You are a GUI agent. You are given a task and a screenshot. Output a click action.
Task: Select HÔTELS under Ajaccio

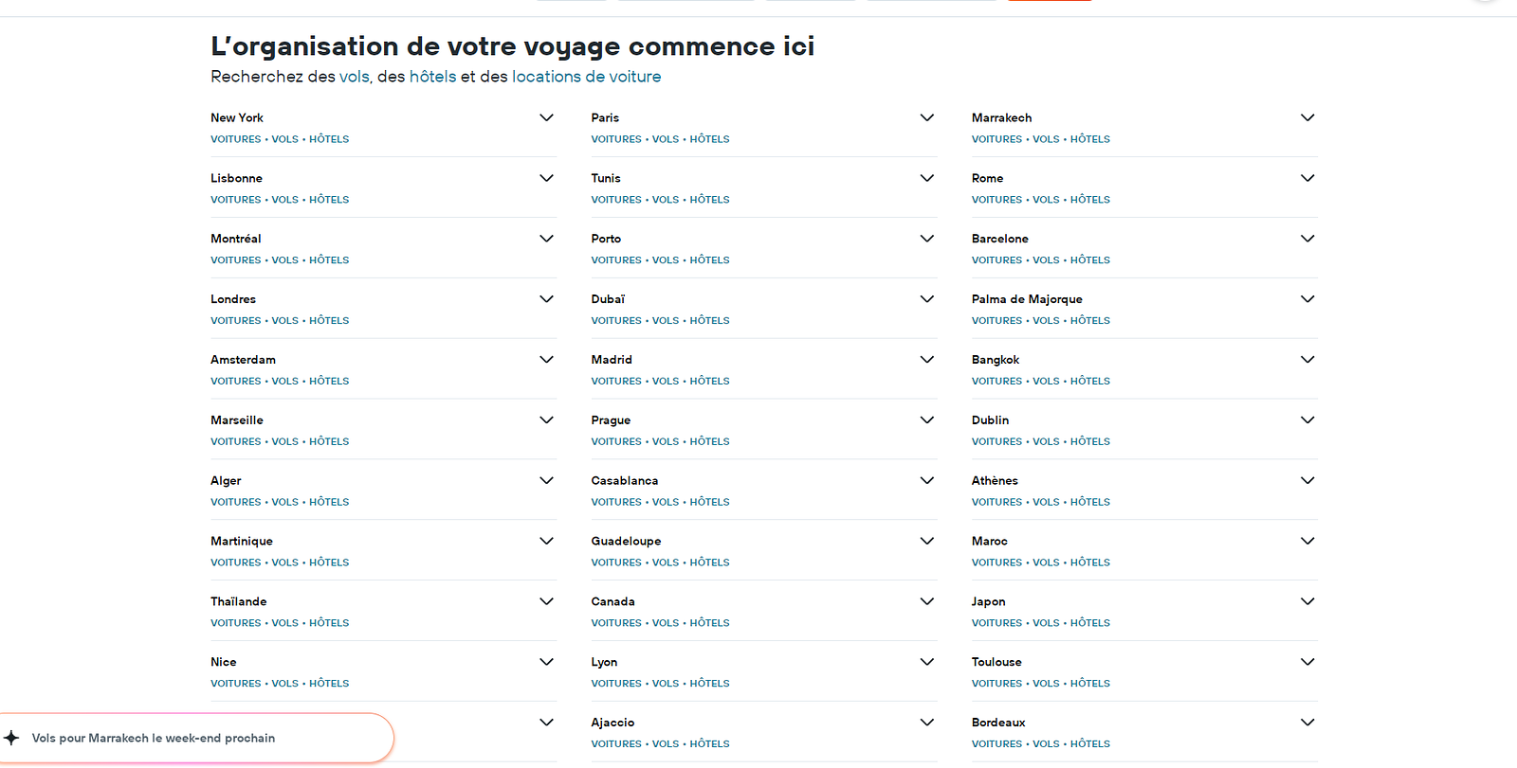[x=710, y=744]
